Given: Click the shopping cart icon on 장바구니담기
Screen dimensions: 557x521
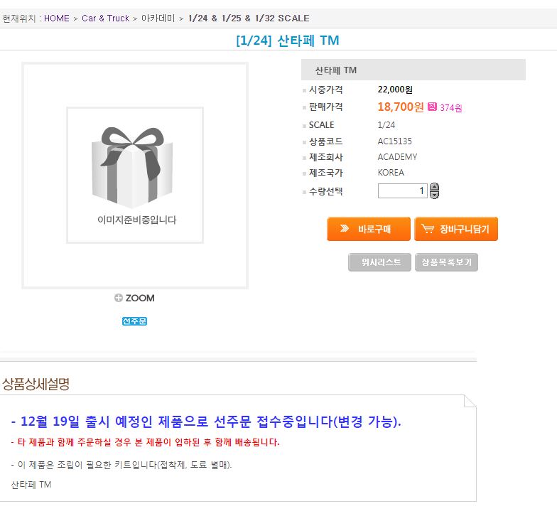Looking at the screenshot, I should pyautogui.click(x=428, y=229).
